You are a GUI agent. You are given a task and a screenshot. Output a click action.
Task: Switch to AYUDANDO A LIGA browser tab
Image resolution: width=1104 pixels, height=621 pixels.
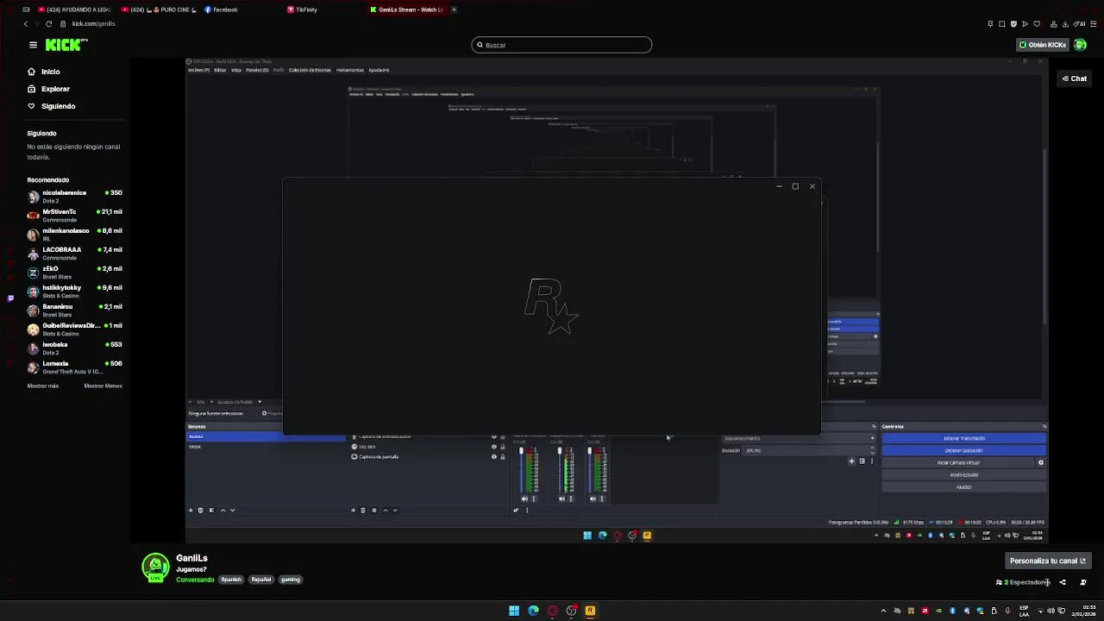click(x=76, y=9)
